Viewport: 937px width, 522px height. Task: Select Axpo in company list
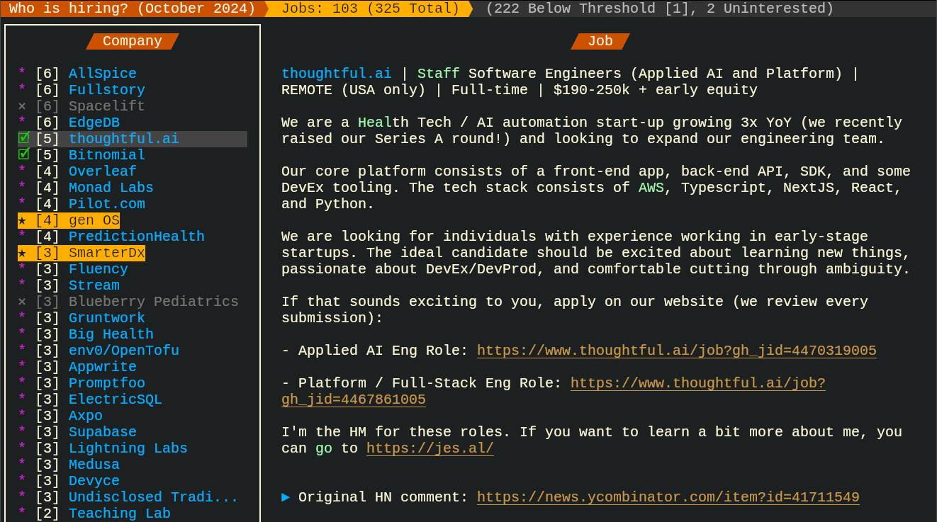click(86, 416)
